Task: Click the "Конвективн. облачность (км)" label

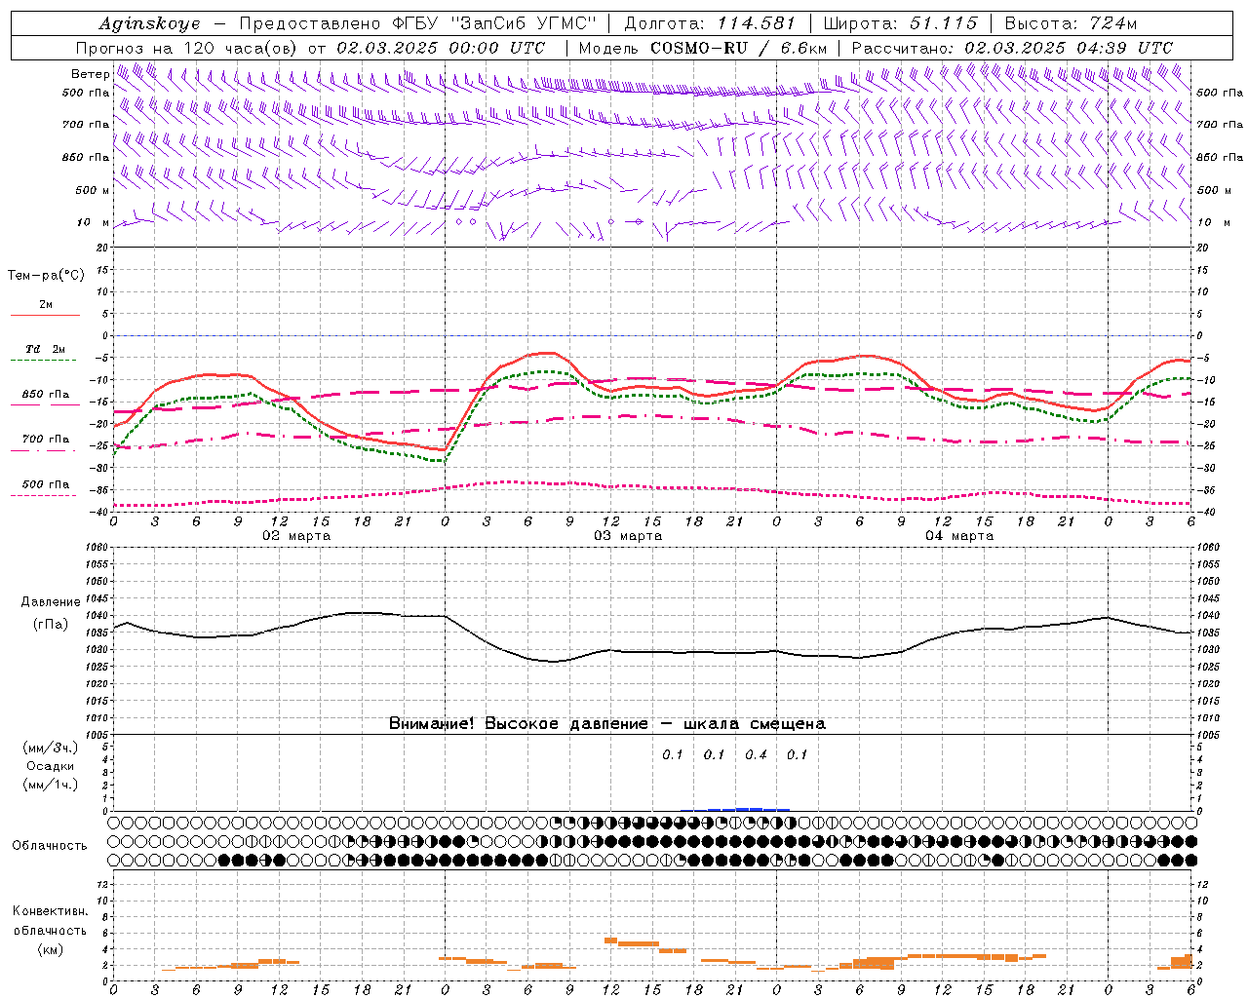Action: coord(50,931)
